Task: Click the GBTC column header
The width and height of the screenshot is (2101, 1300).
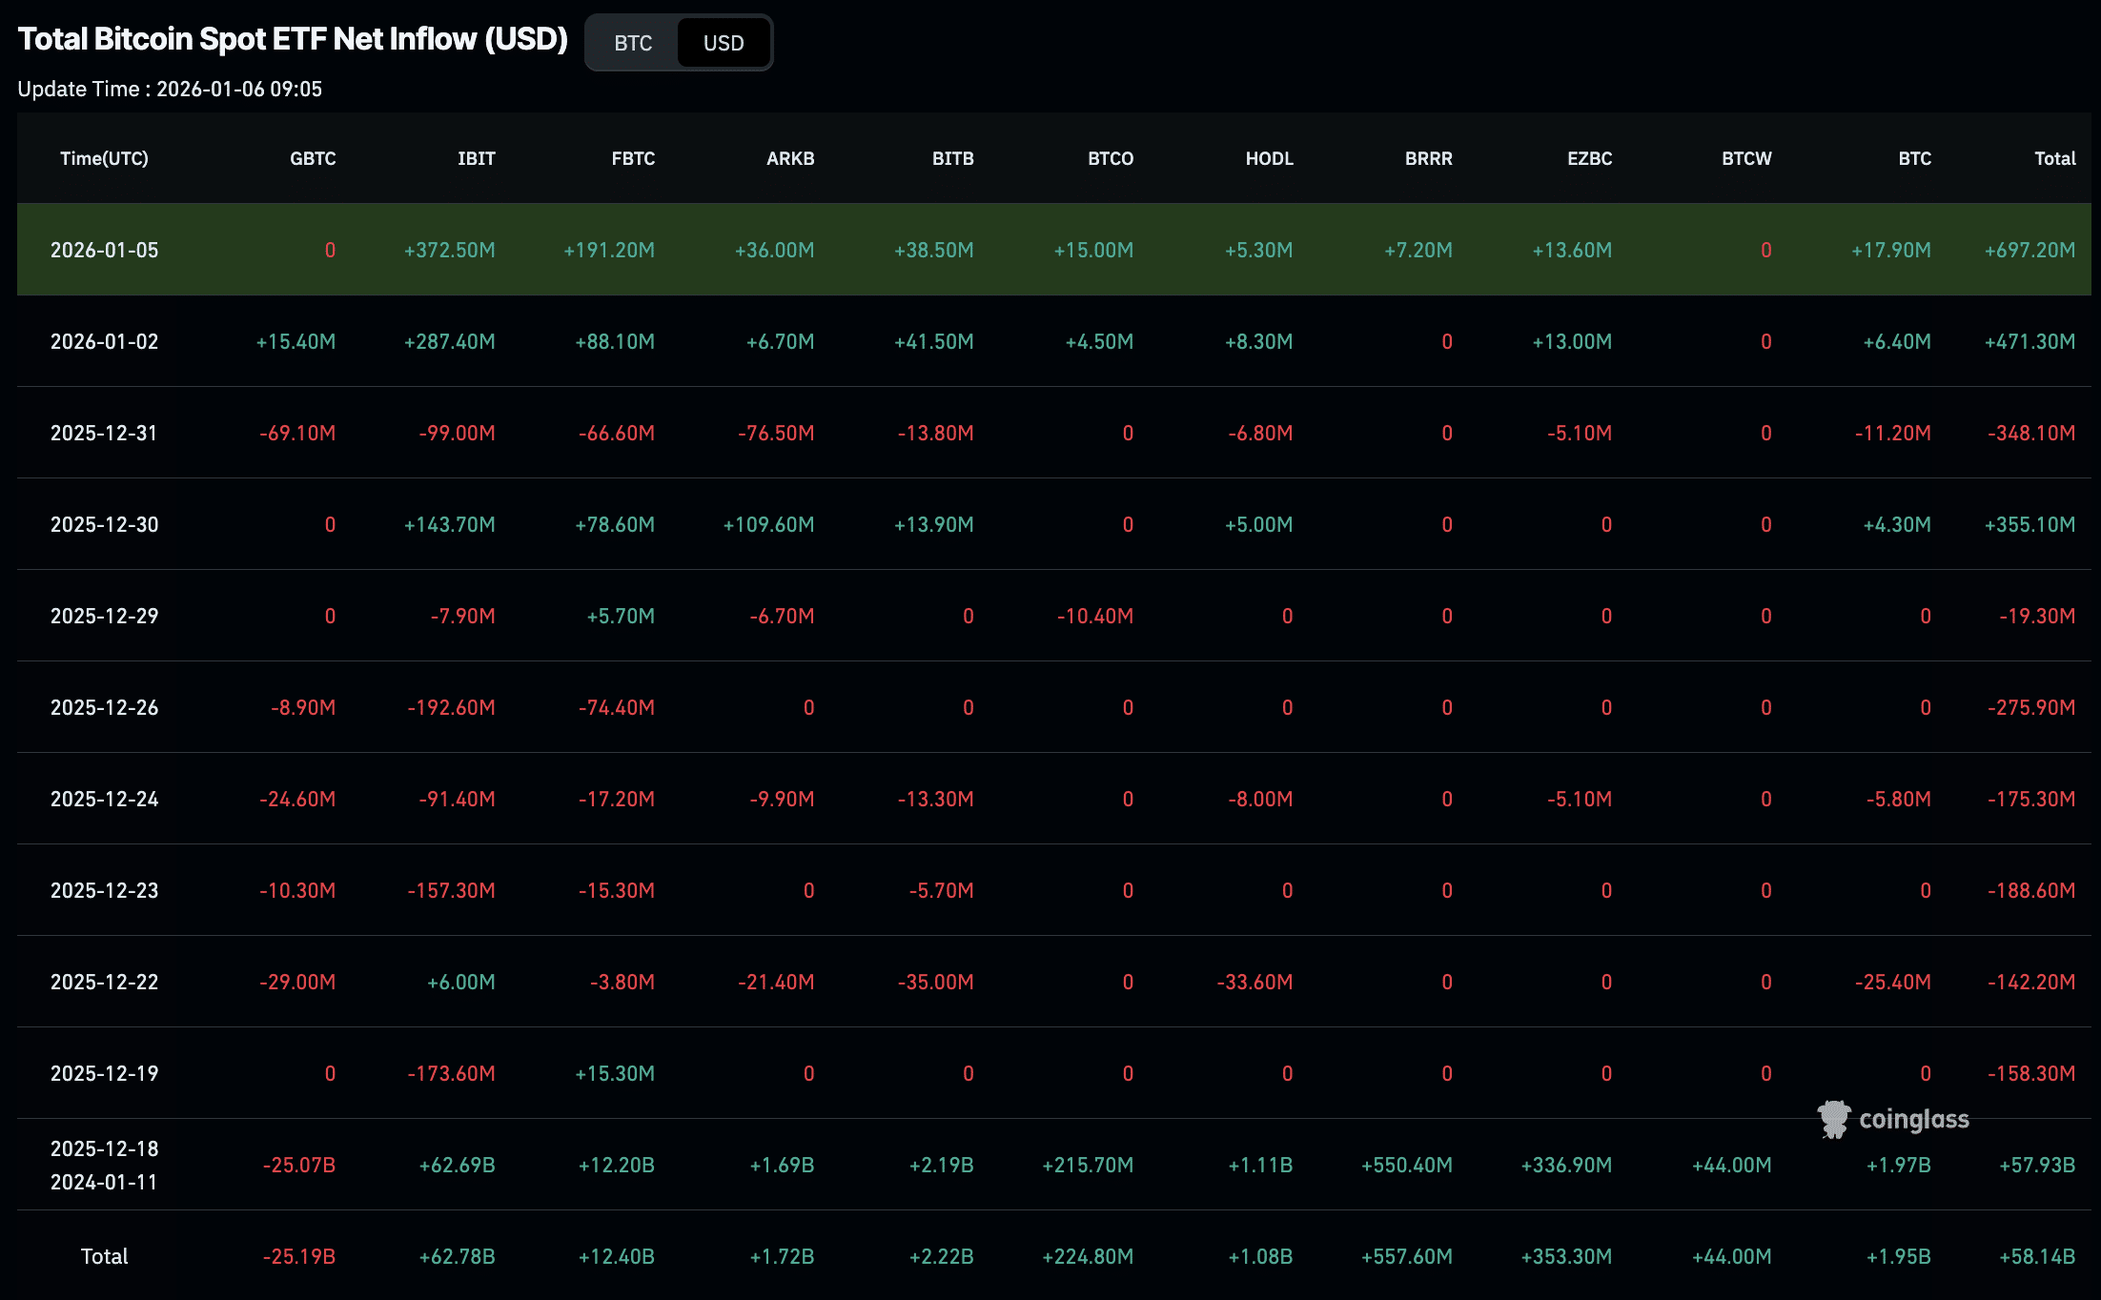Action: pyautogui.click(x=313, y=158)
